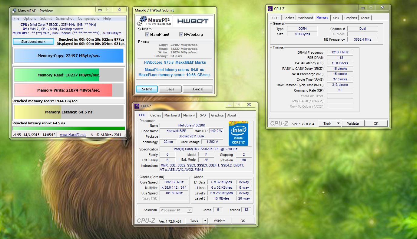Switch to SPD tab in CPU-Z processor window
The height and width of the screenshot is (239, 417).
click(x=203, y=115)
